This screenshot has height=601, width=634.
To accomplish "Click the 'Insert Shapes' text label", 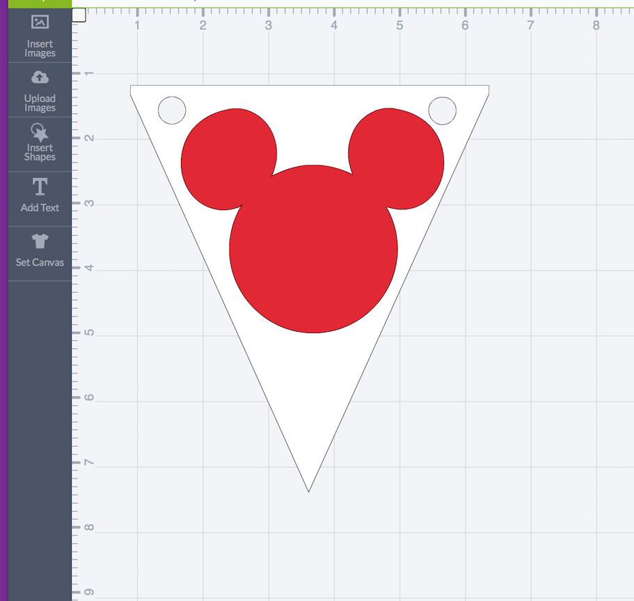I will 40,152.
